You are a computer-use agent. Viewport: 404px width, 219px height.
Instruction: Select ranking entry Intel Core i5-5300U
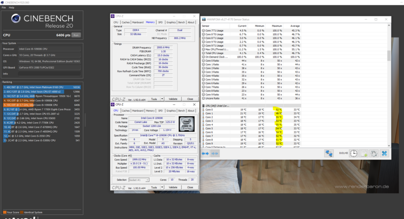click(42, 140)
